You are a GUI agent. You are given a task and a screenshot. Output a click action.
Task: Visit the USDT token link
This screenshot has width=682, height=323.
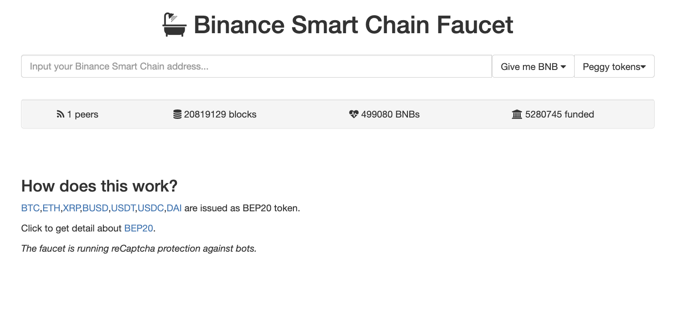click(x=123, y=208)
